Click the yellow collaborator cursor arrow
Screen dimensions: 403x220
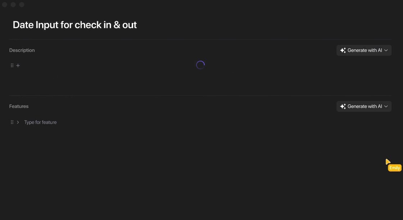click(388, 162)
